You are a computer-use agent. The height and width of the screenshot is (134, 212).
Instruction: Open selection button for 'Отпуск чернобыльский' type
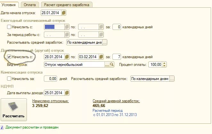[107, 65]
